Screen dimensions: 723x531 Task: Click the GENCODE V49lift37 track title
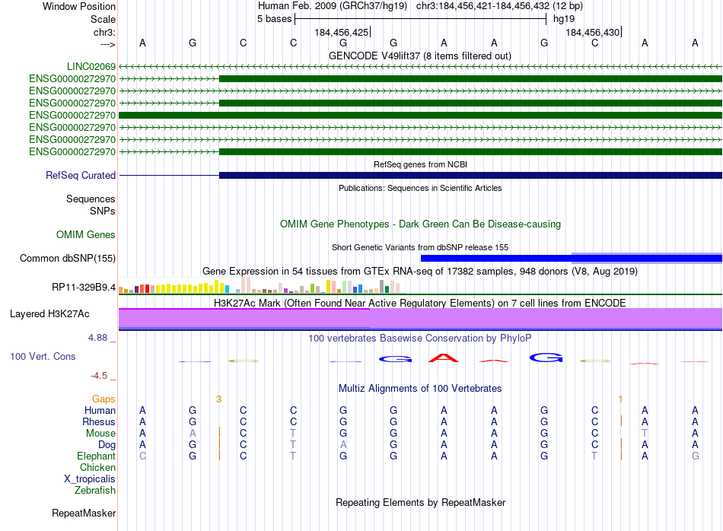pos(420,56)
